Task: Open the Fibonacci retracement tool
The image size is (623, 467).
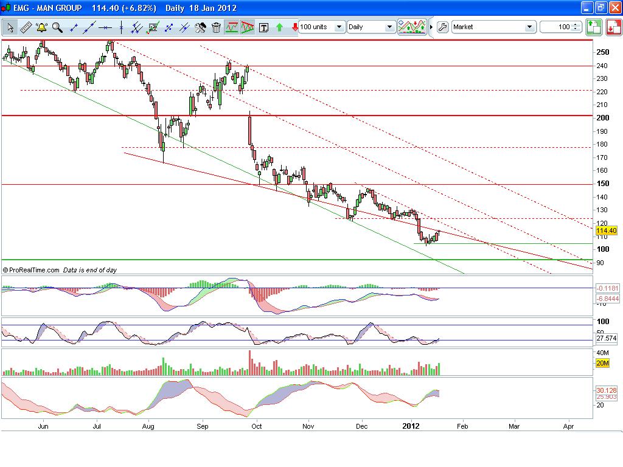Action: tap(153, 27)
